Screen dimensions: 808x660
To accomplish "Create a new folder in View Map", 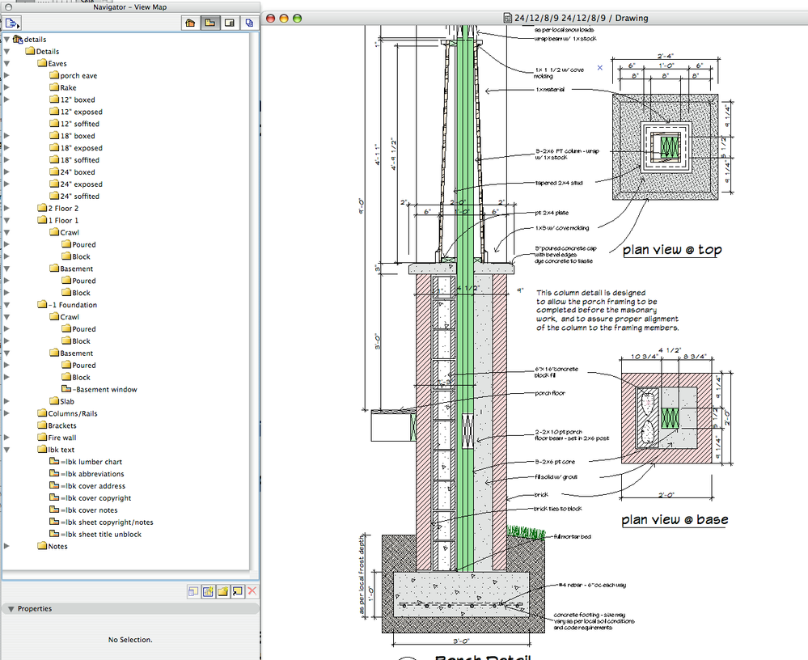I will click(x=222, y=591).
